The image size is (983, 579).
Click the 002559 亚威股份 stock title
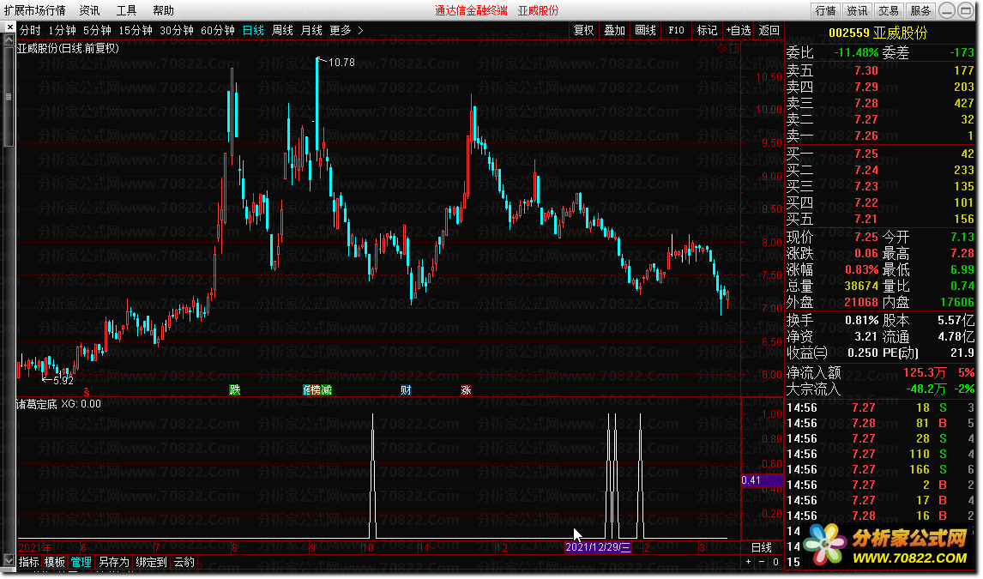[x=877, y=33]
